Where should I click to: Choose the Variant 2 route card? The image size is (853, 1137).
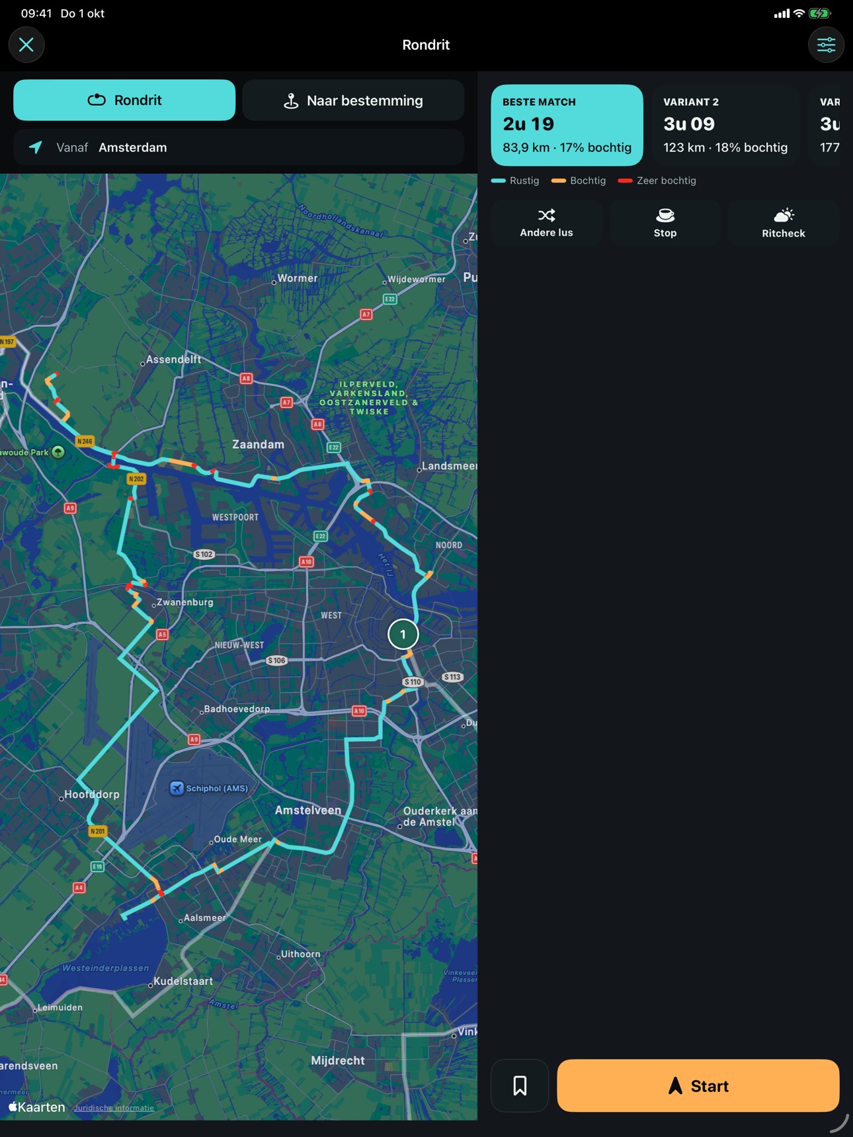[725, 125]
